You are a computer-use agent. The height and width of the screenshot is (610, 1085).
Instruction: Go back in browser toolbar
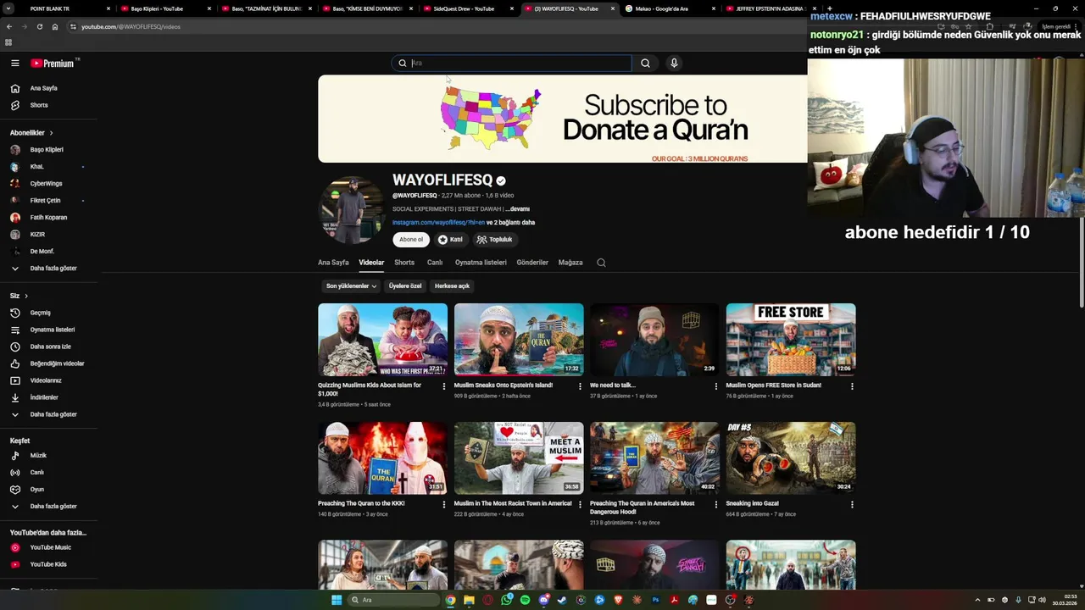tap(9, 26)
